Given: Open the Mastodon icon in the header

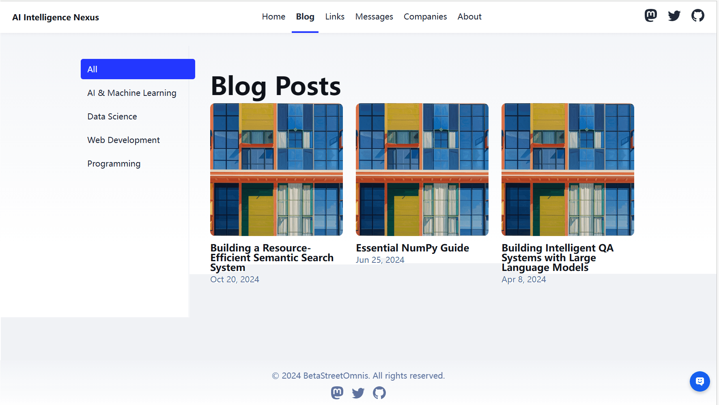Looking at the screenshot, I should 650,16.
